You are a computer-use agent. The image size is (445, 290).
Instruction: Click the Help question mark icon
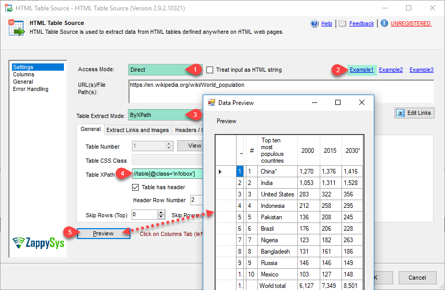pyautogui.click(x=315, y=23)
